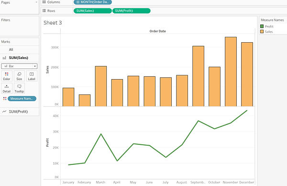The width and height of the screenshot is (287, 186).
Task: Click the Columns shelf icon
Action: [44, 2]
